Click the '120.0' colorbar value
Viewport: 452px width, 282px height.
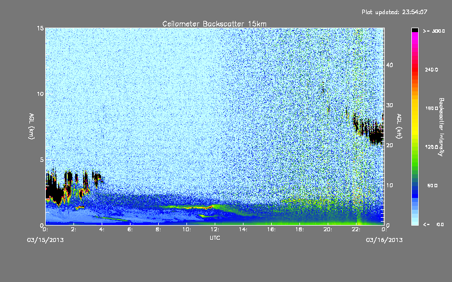coord(432,147)
